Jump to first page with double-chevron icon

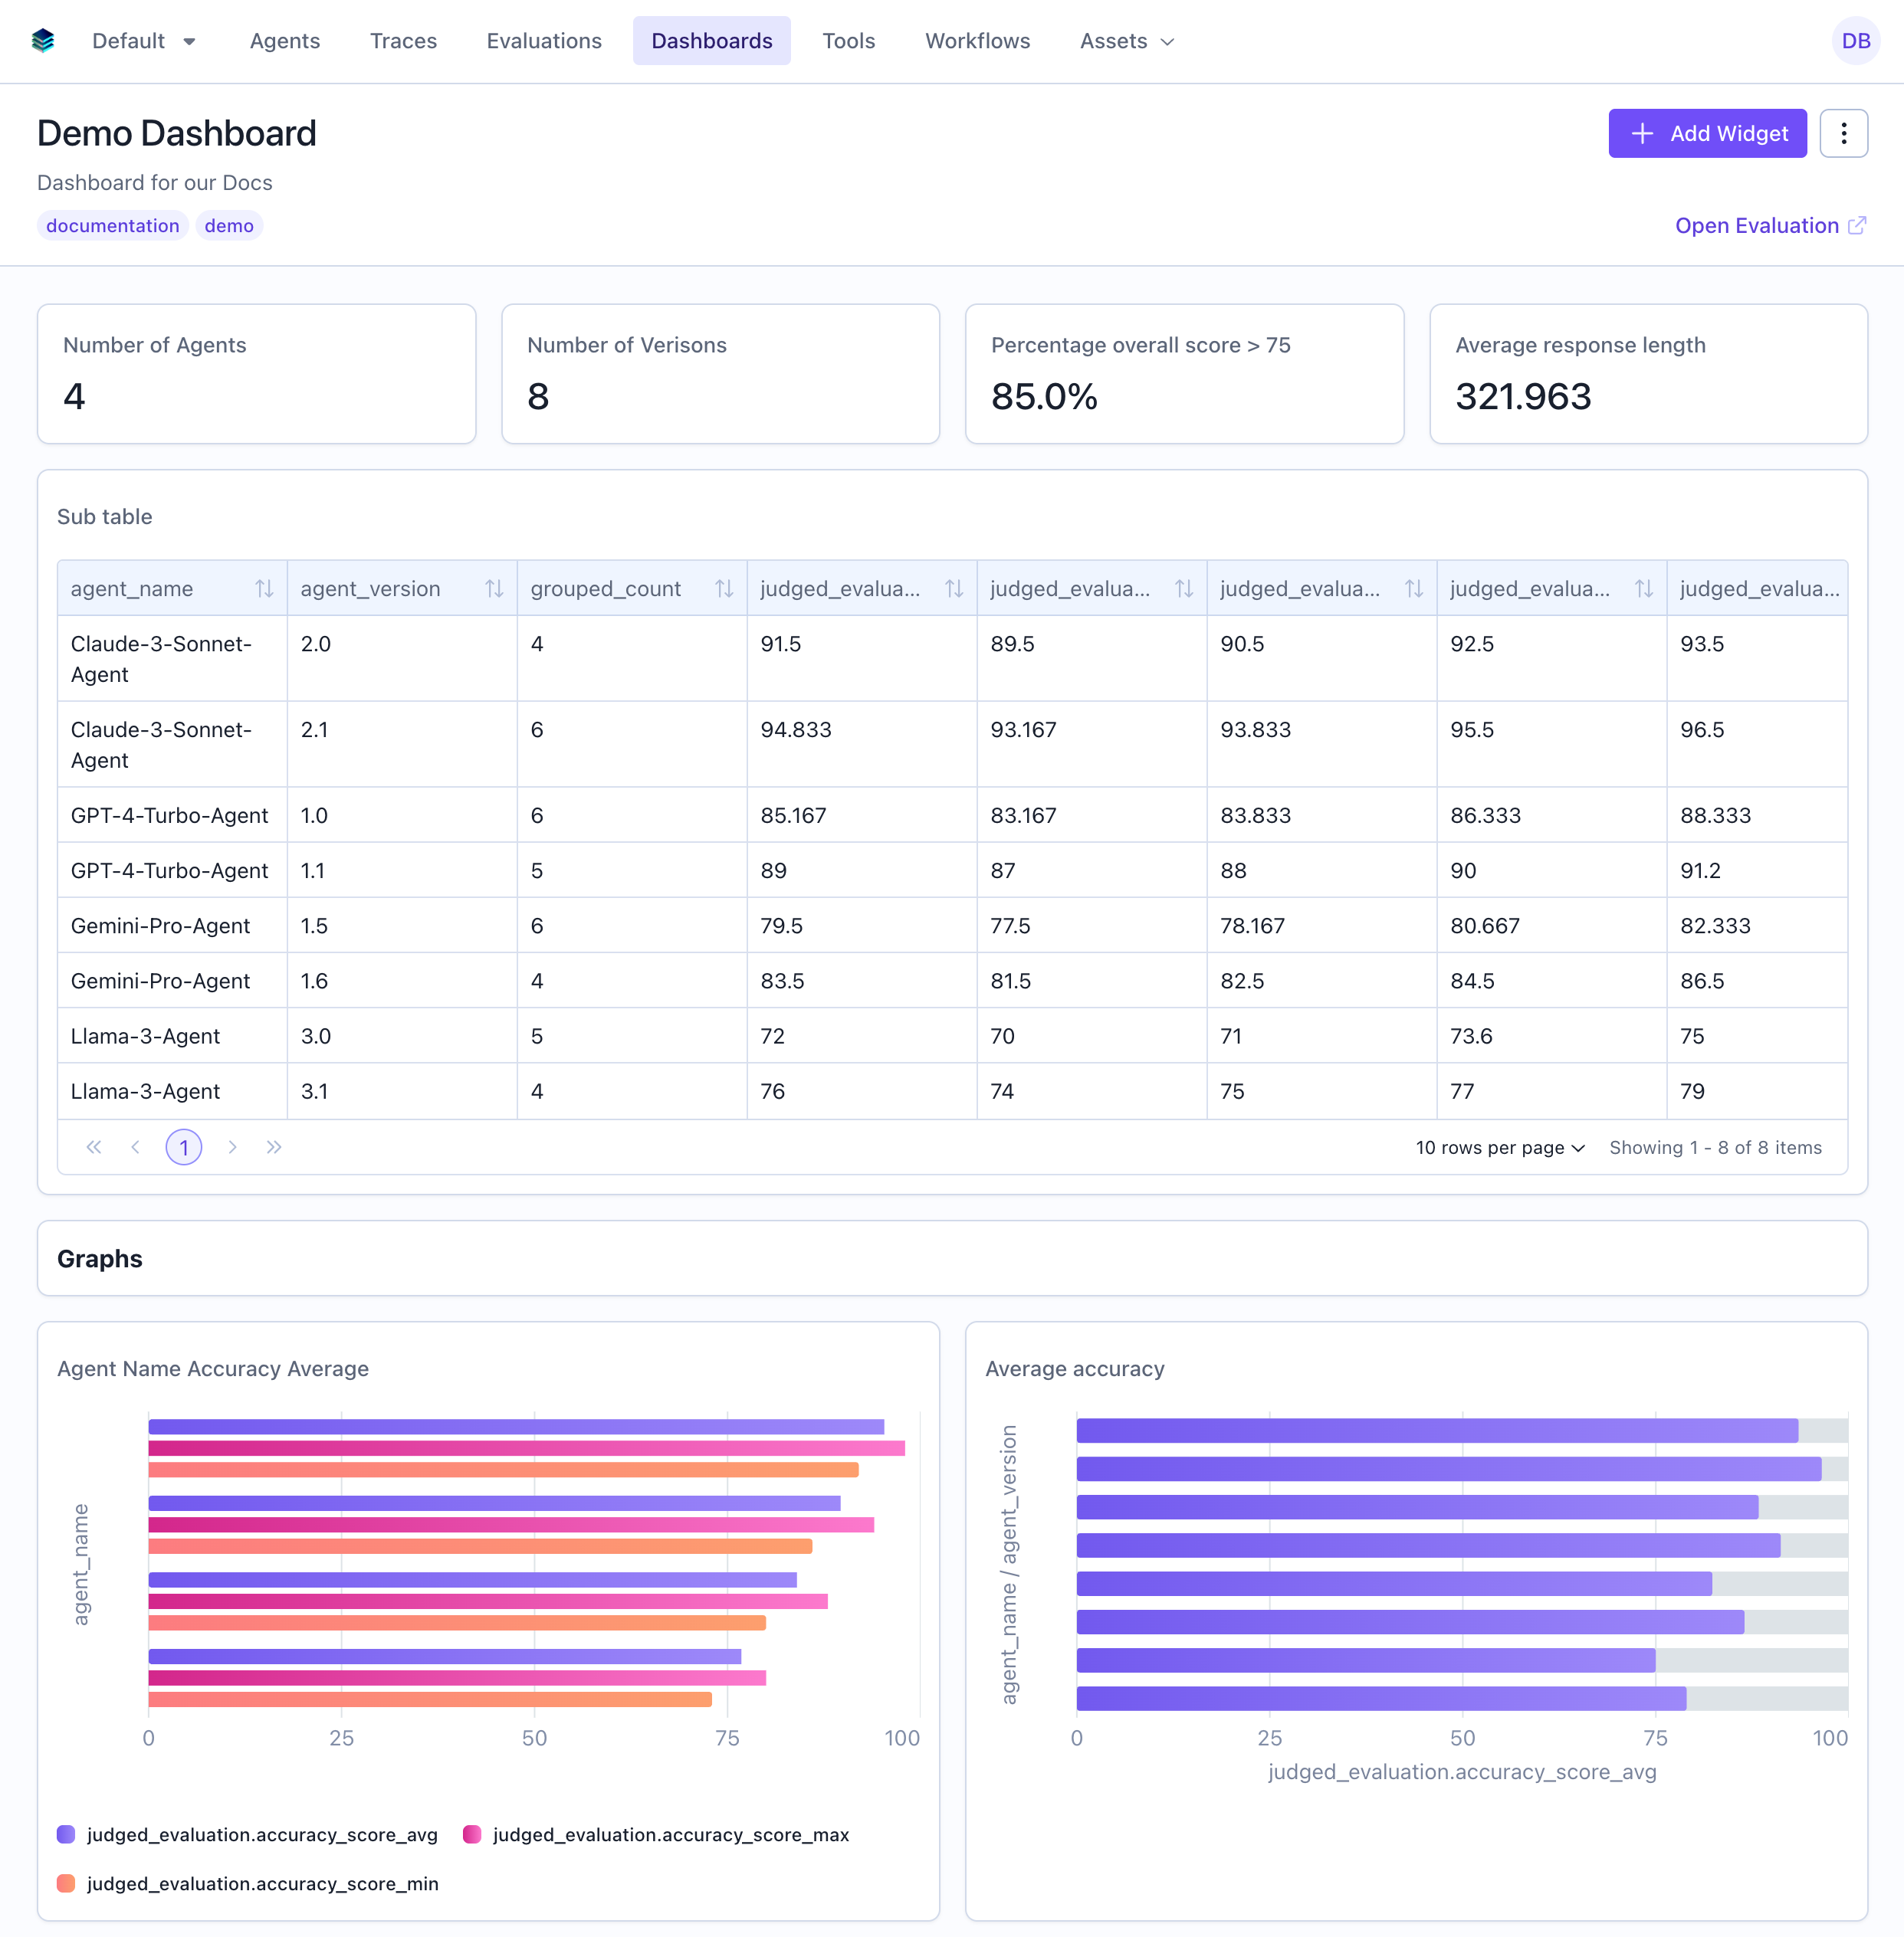[x=94, y=1147]
